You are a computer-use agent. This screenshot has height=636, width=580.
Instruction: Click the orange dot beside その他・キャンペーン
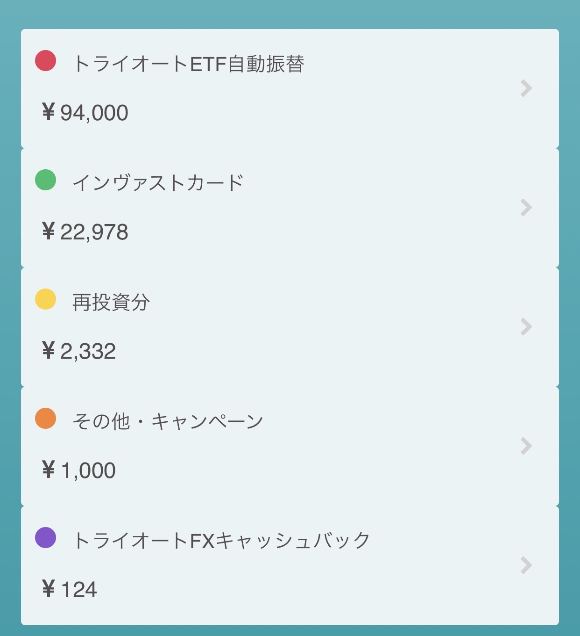tap(46, 419)
